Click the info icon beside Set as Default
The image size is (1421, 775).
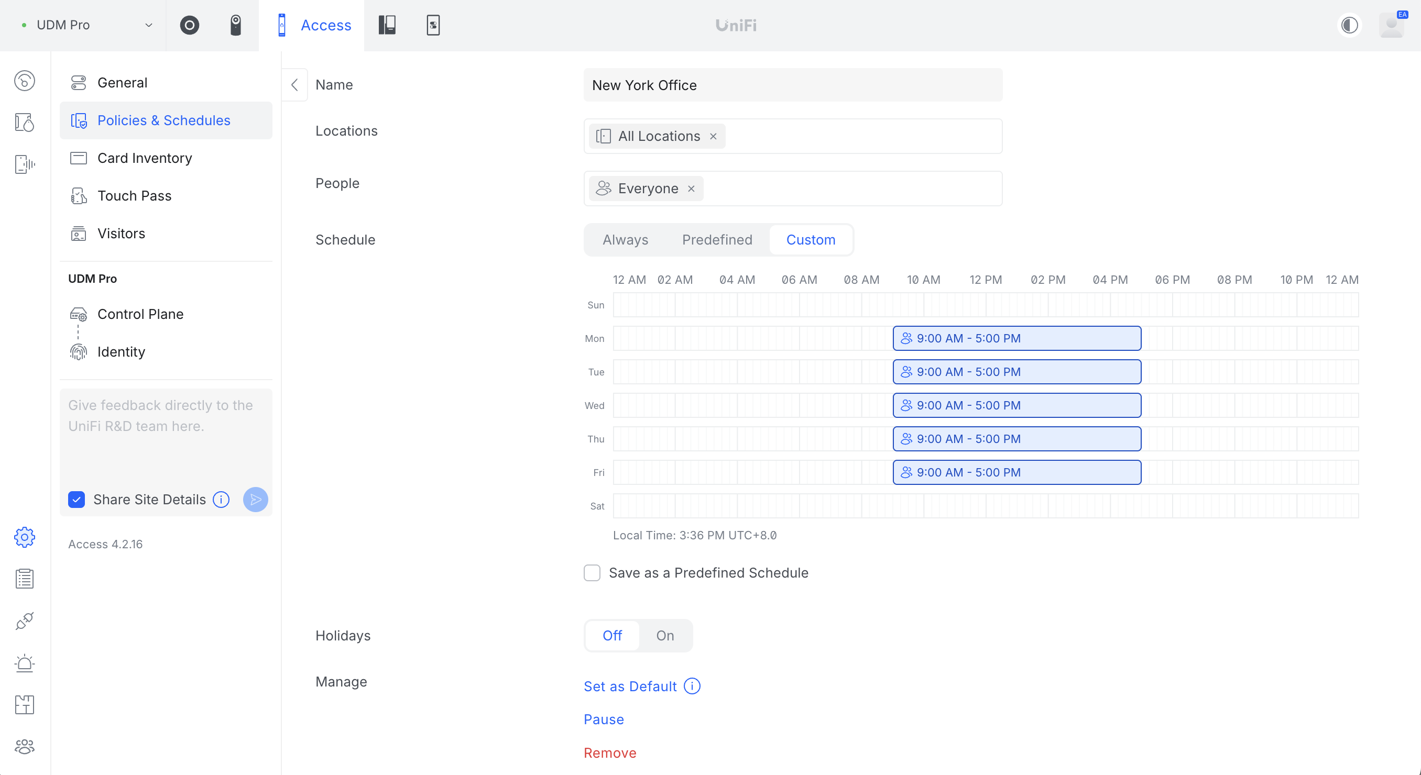coord(692,687)
